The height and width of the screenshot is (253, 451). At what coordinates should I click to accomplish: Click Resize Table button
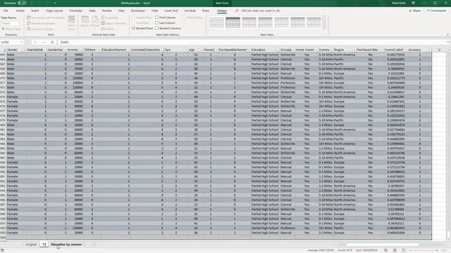11,29
